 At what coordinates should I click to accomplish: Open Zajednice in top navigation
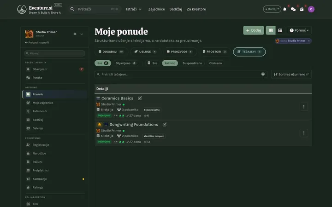coord(156,9)
